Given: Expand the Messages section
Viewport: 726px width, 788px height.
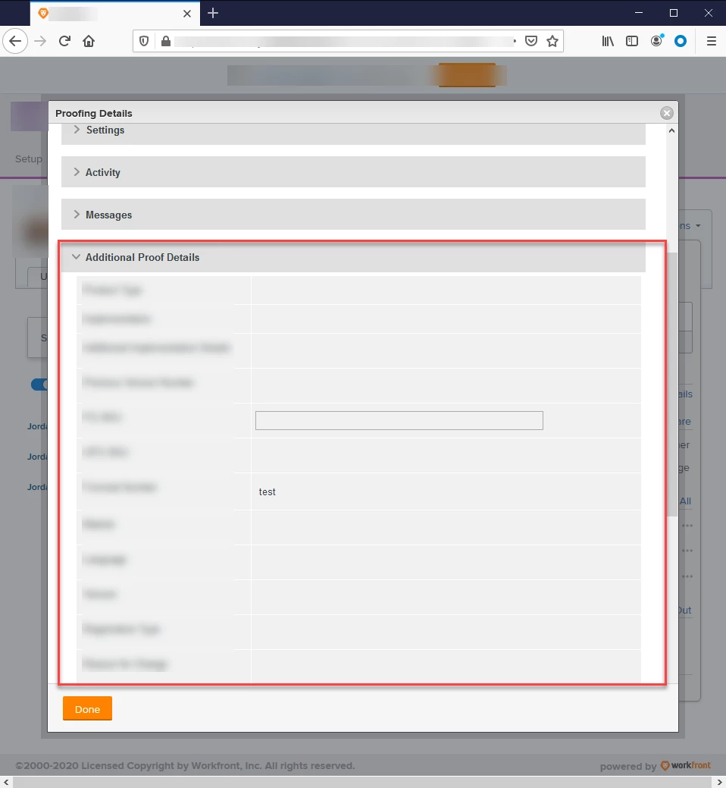Looking at the screenshot, I should click(353, 215).
